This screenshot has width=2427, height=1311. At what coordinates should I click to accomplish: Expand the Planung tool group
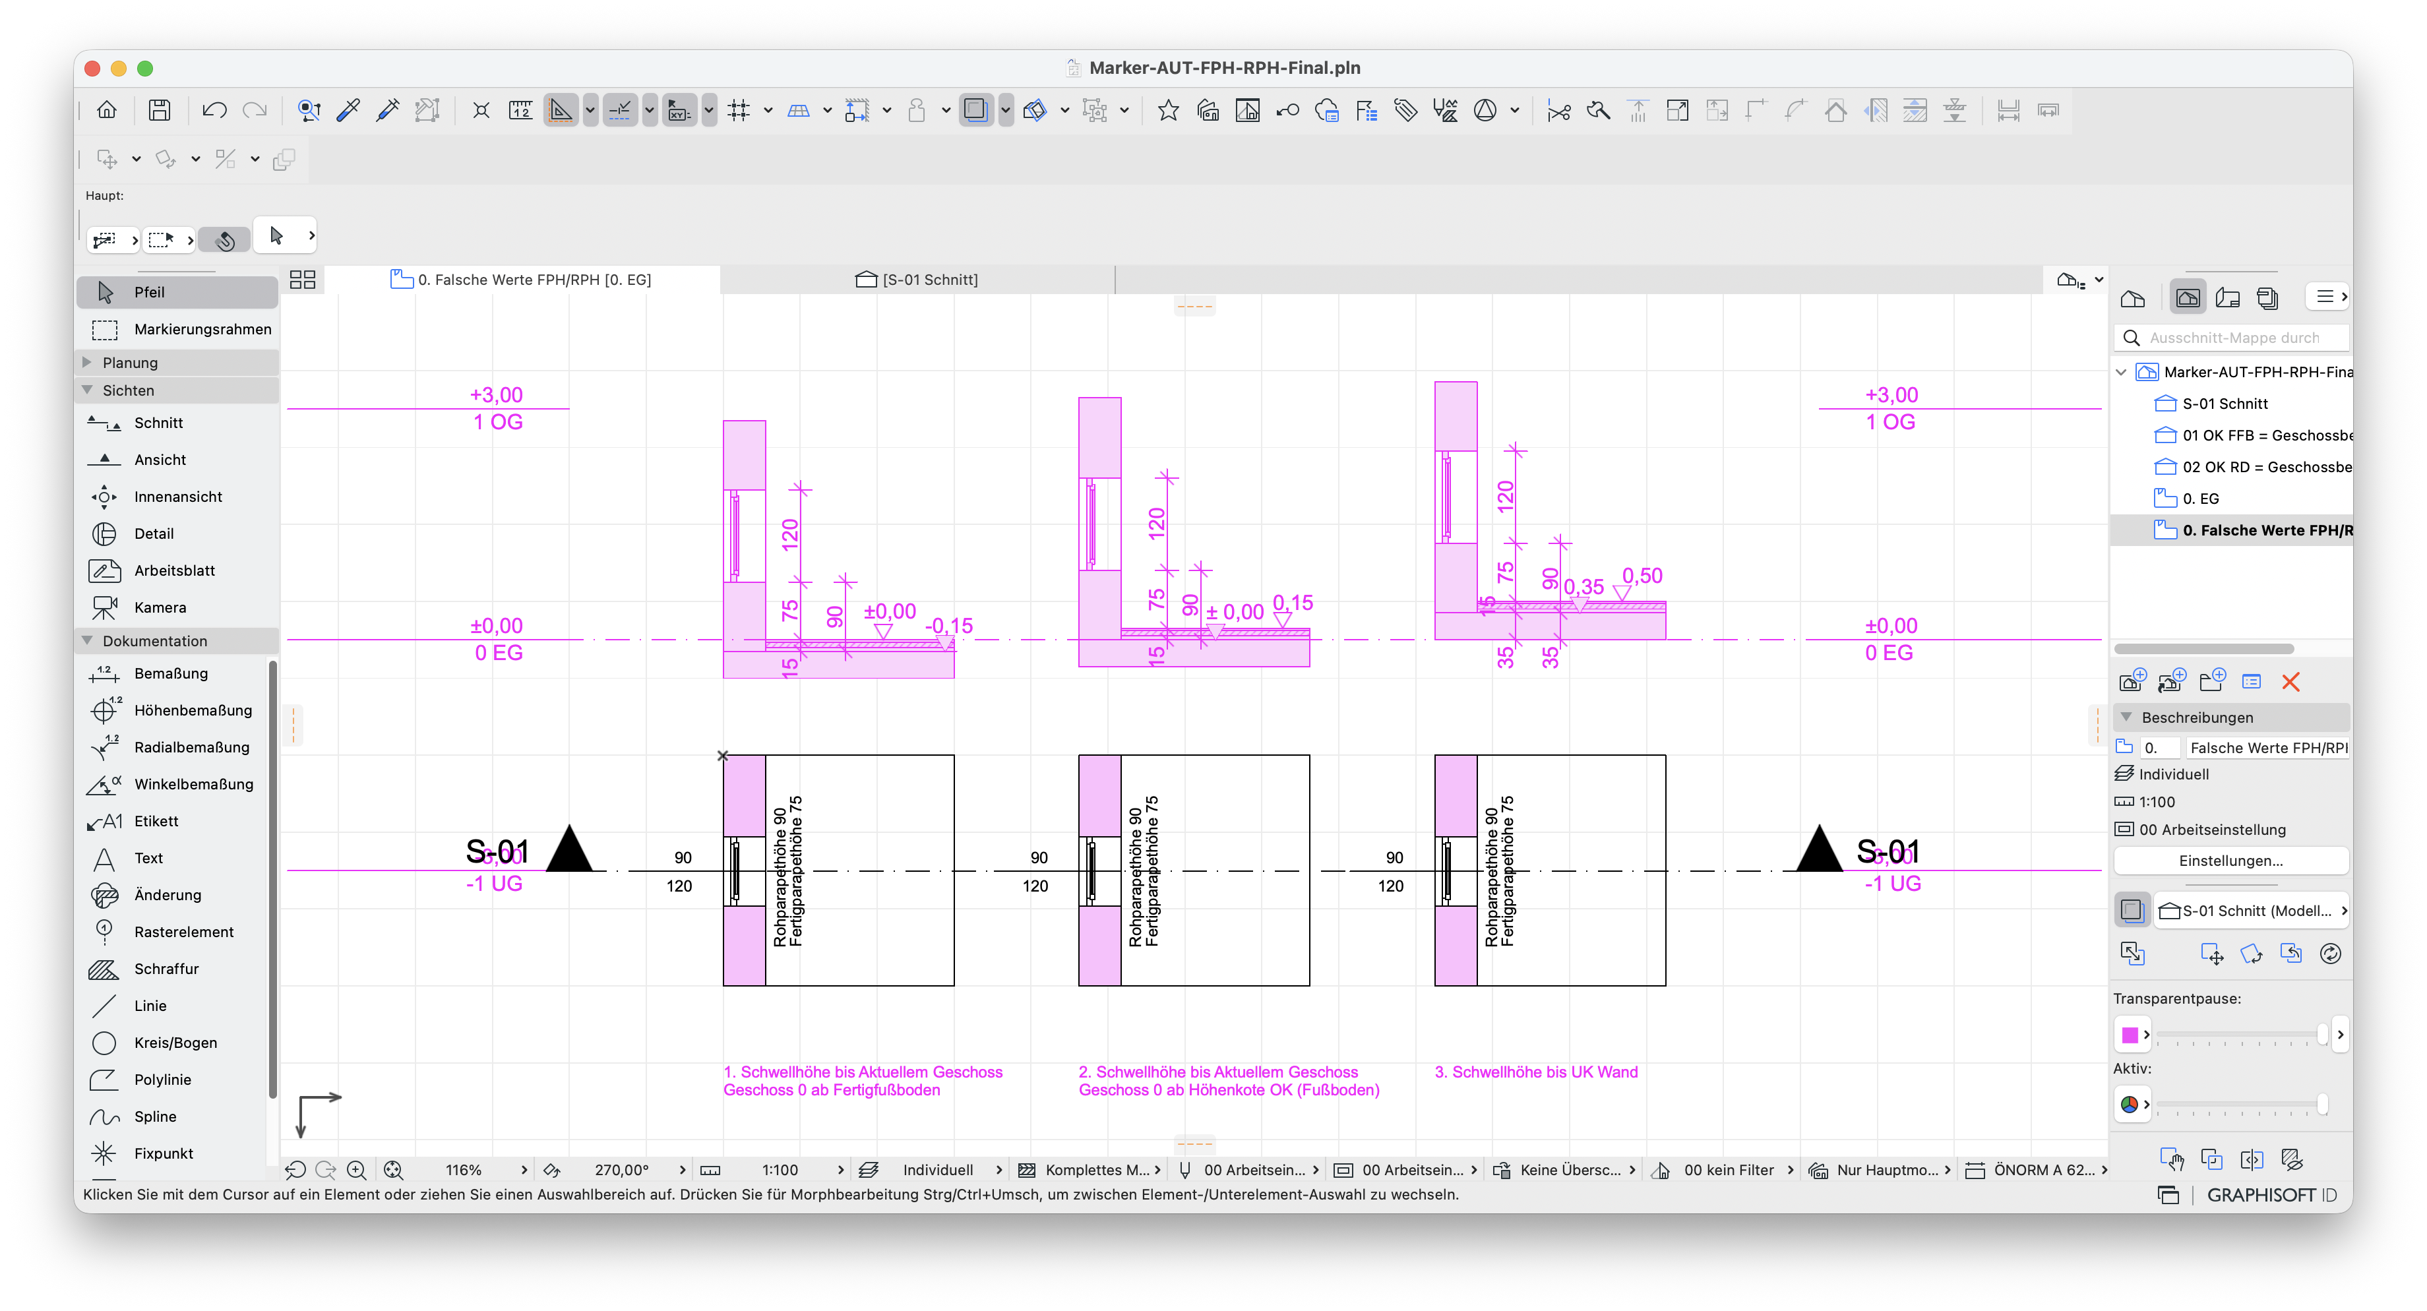(86, 363)
